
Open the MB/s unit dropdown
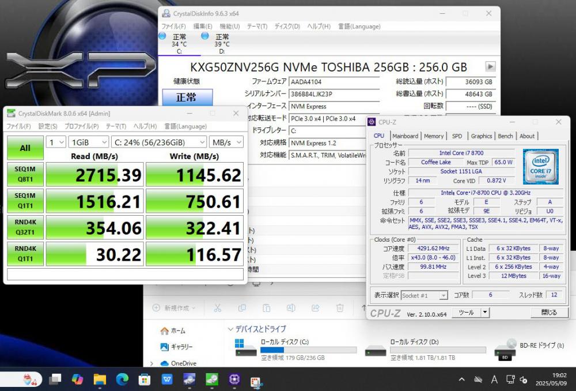226,142
